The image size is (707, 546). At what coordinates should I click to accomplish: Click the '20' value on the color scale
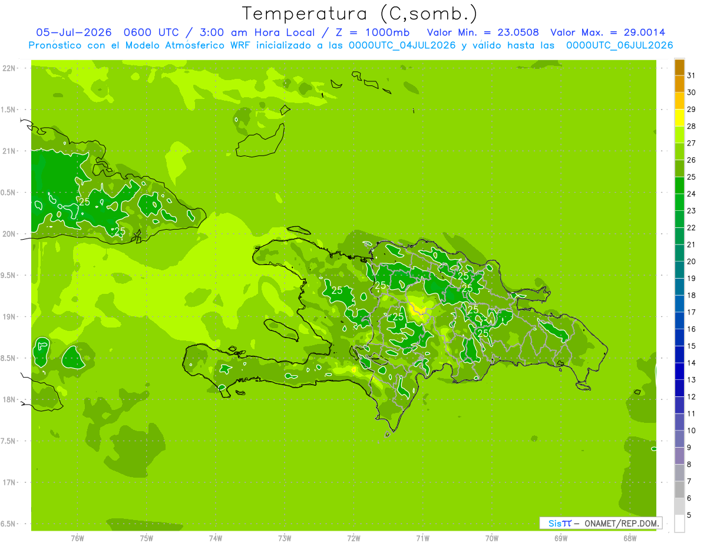[x=691, y=262]
